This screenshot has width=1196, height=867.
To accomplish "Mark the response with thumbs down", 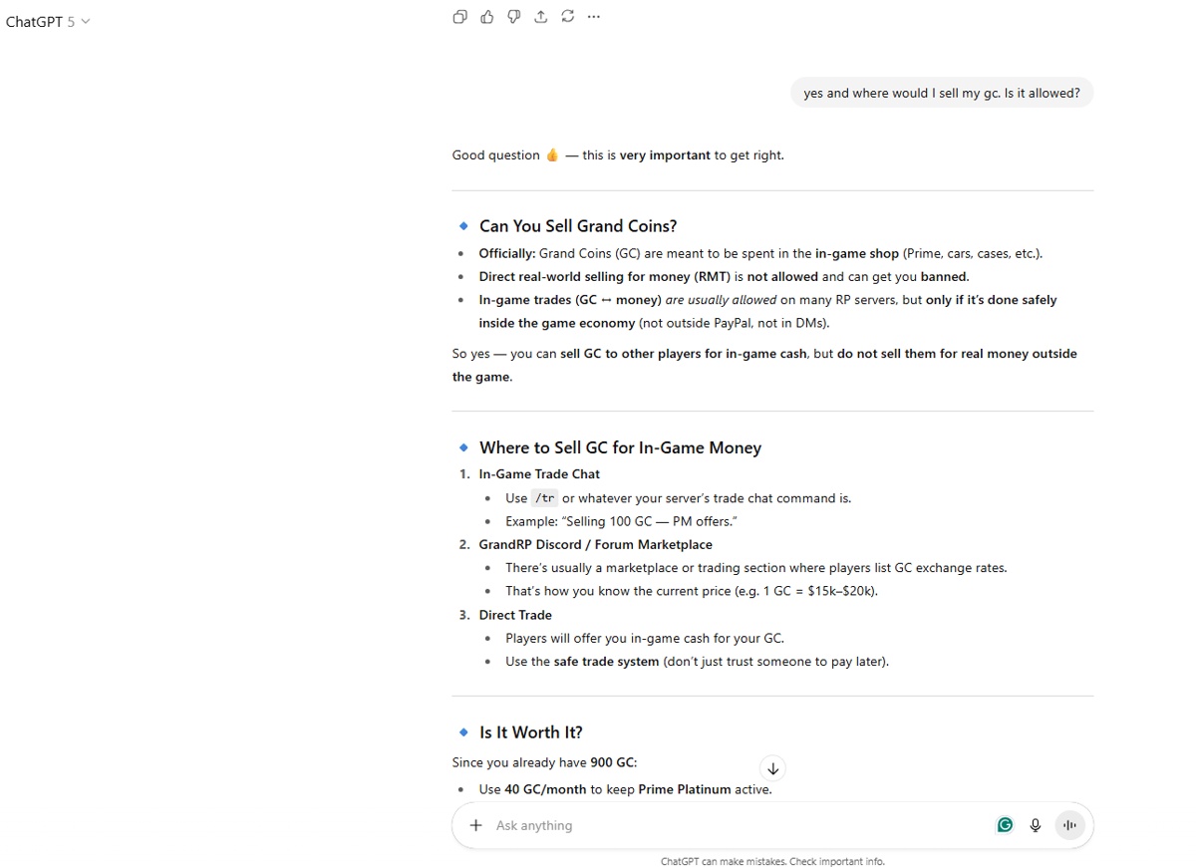I will [x=513, y=16].
